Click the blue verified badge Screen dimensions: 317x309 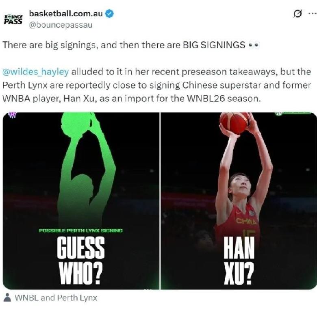[110, 14]
